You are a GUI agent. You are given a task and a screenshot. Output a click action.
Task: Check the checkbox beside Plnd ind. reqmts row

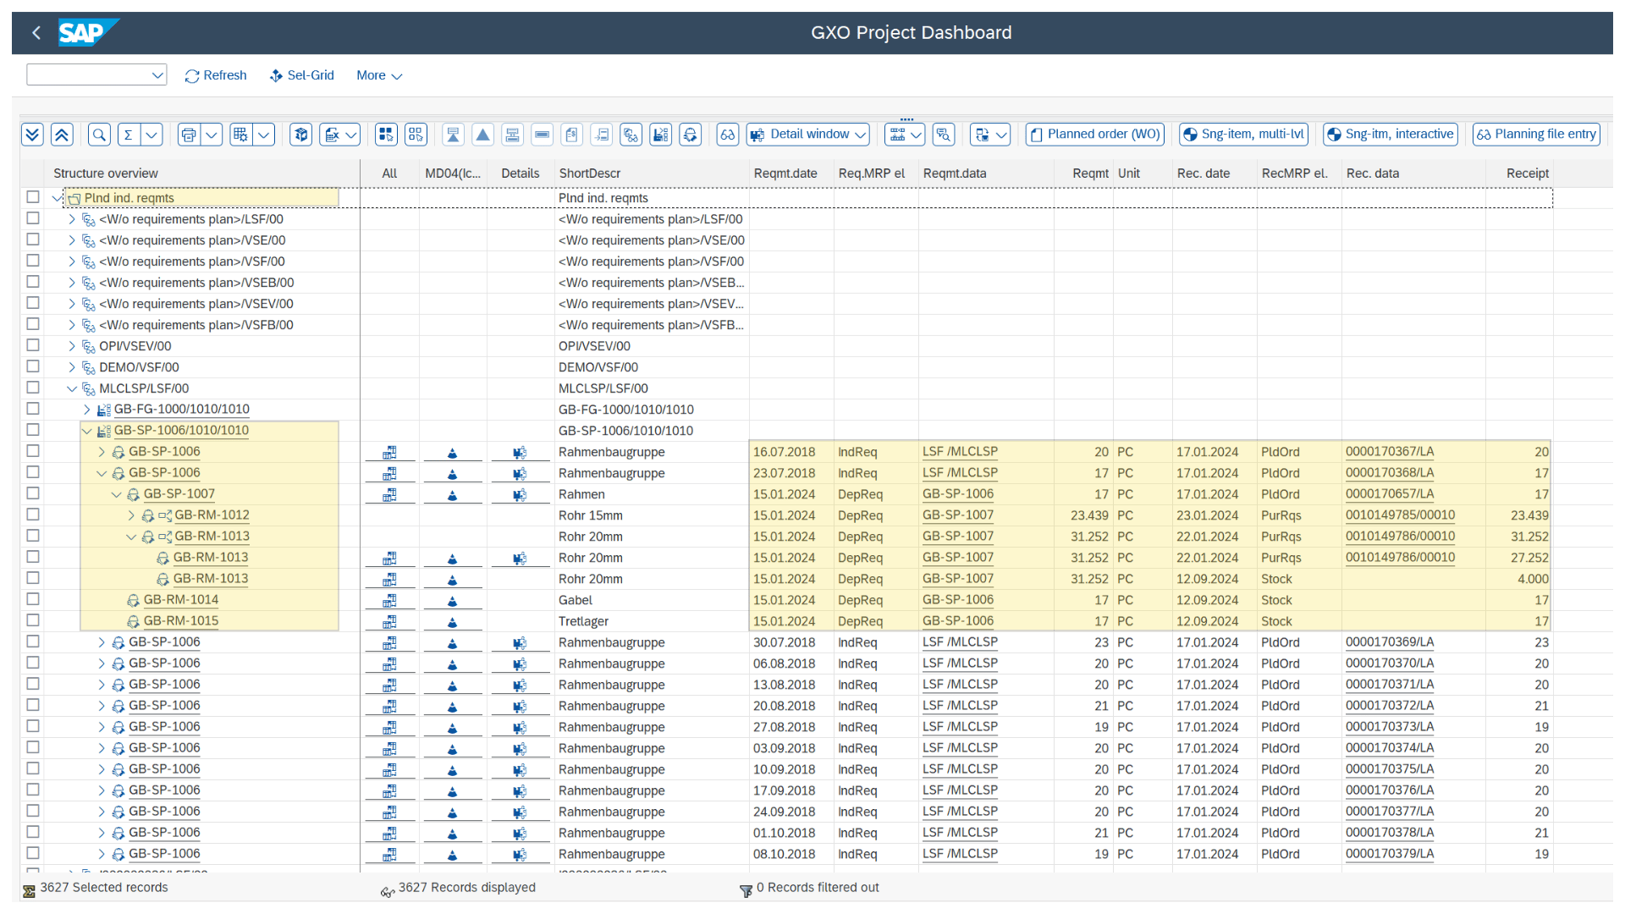(32, 196)
